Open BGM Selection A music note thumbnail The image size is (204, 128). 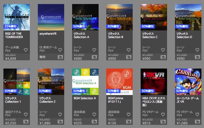[85, 82]
